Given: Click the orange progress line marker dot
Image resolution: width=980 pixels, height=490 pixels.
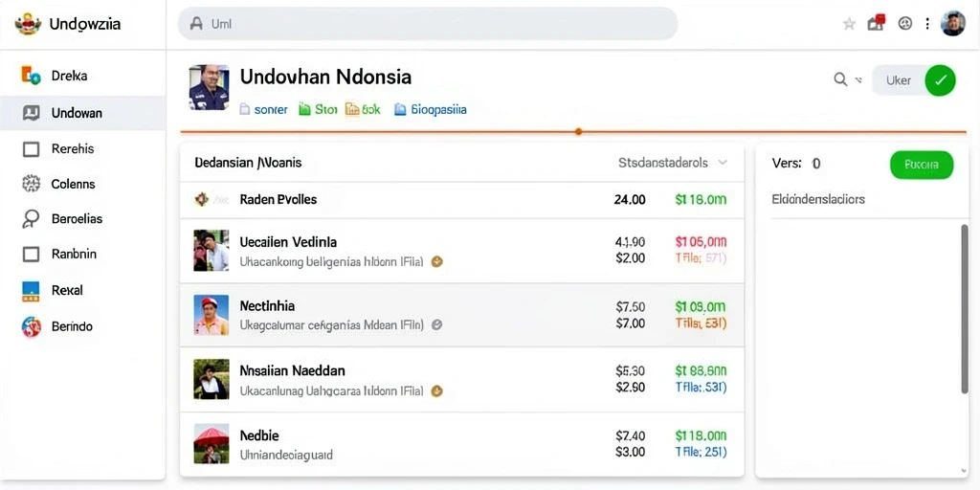Looking at the screenshot, I should [579, 132].
